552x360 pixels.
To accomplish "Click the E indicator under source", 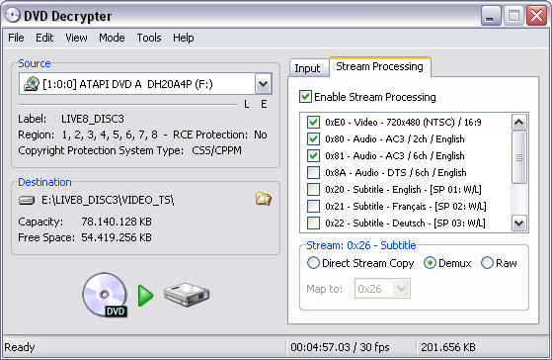I will 264,105.
